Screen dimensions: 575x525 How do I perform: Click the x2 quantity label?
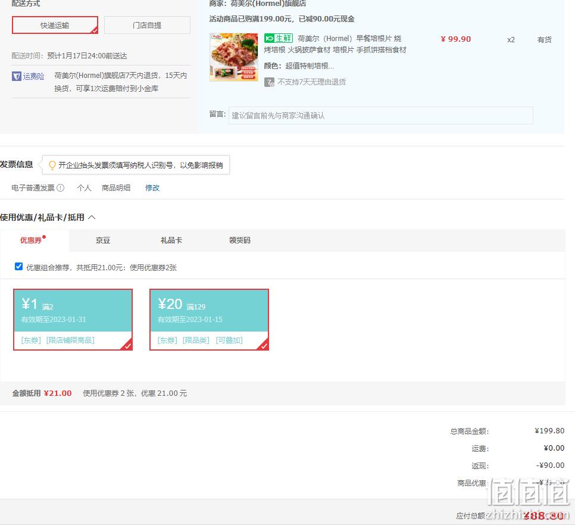(511, 40)
